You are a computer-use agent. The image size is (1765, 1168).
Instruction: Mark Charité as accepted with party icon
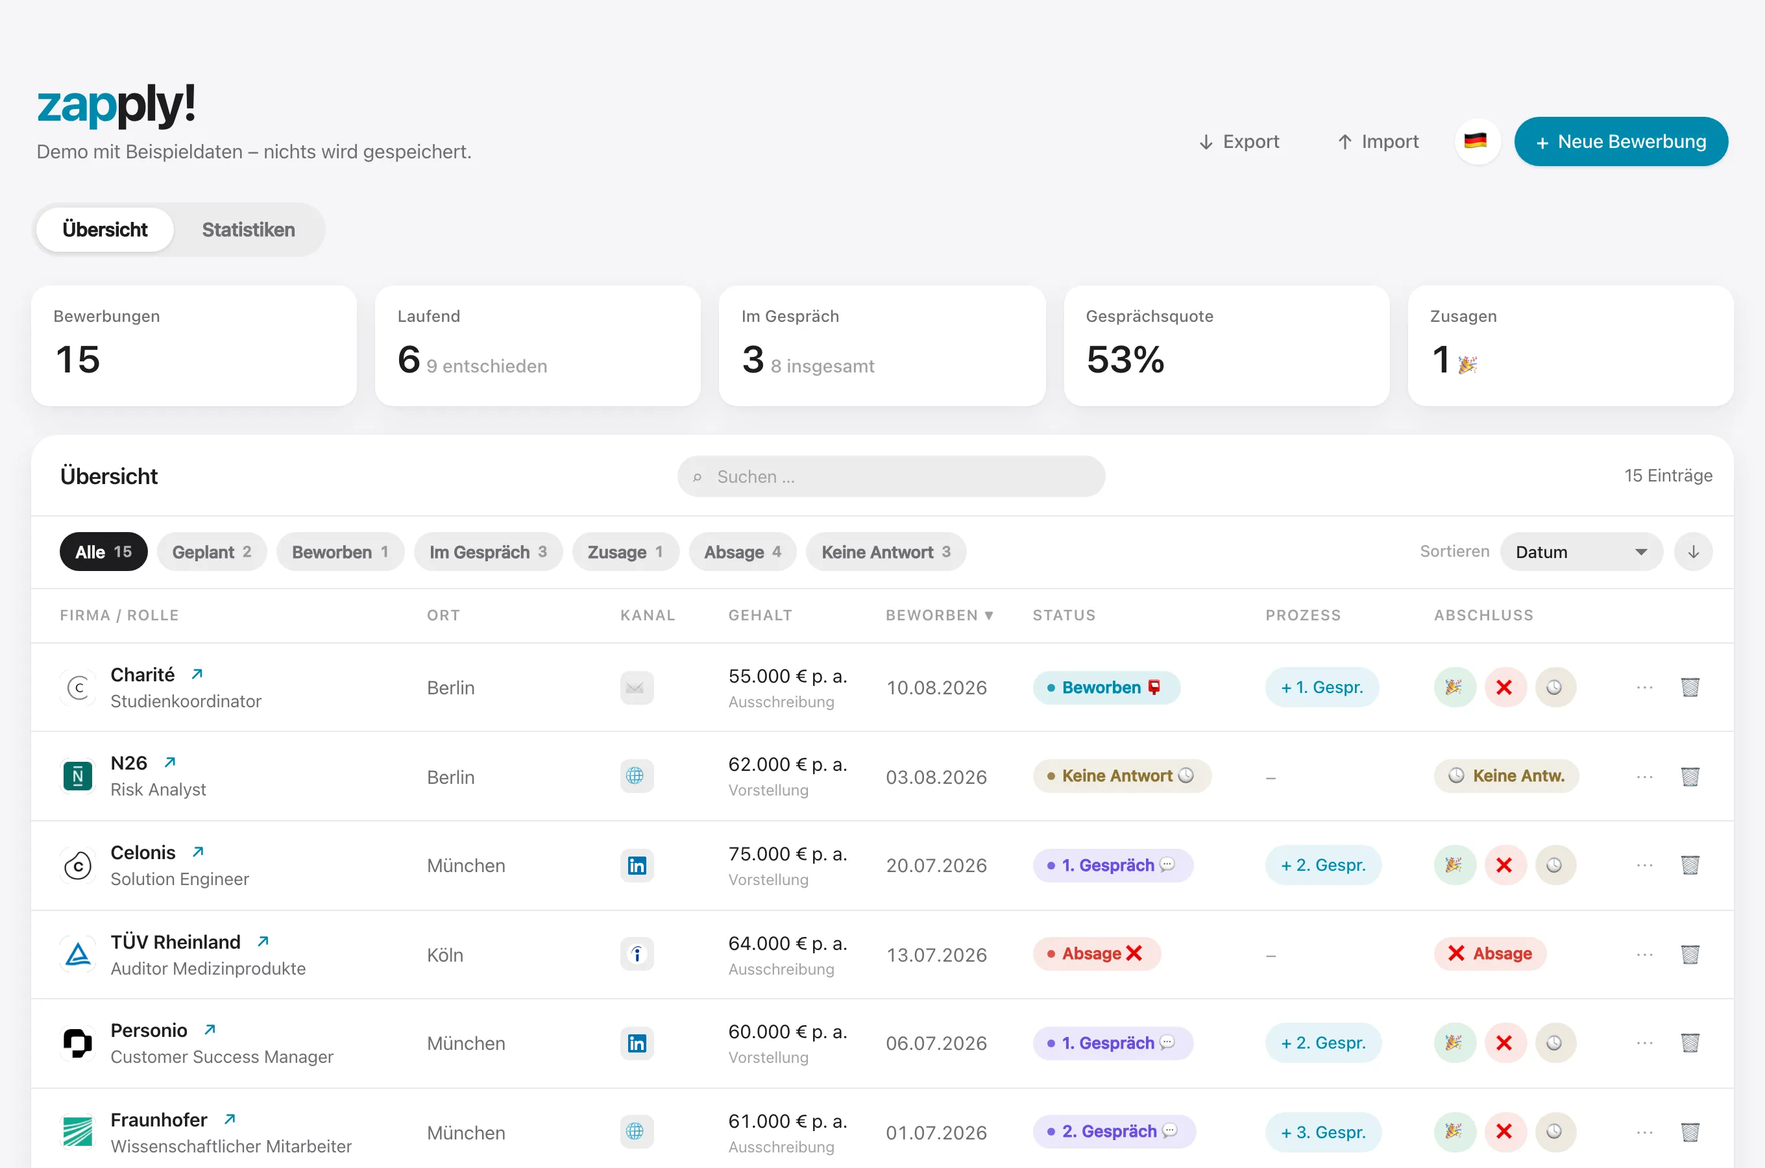point(1454,687)
